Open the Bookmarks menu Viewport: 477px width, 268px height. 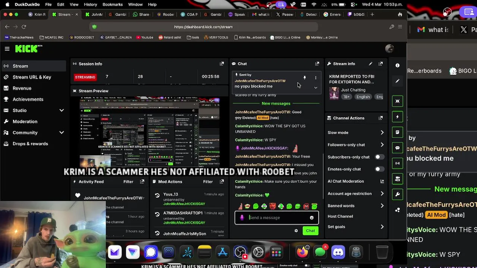[x=113, y=4]
